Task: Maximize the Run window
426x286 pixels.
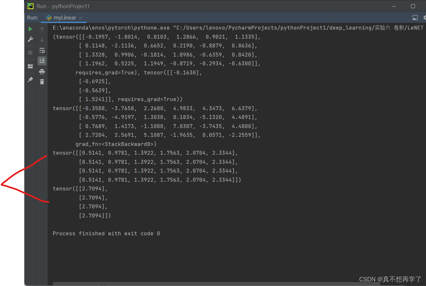Action: click(x=413, y=6)
